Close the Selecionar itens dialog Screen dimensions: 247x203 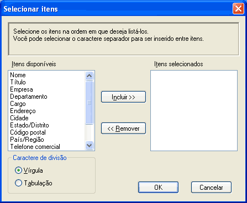(x=238, y=9)
